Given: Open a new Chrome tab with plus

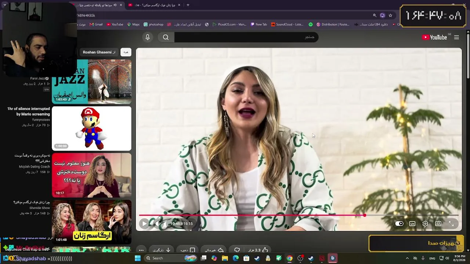Looking at the screenshot, I should (188, 5).
